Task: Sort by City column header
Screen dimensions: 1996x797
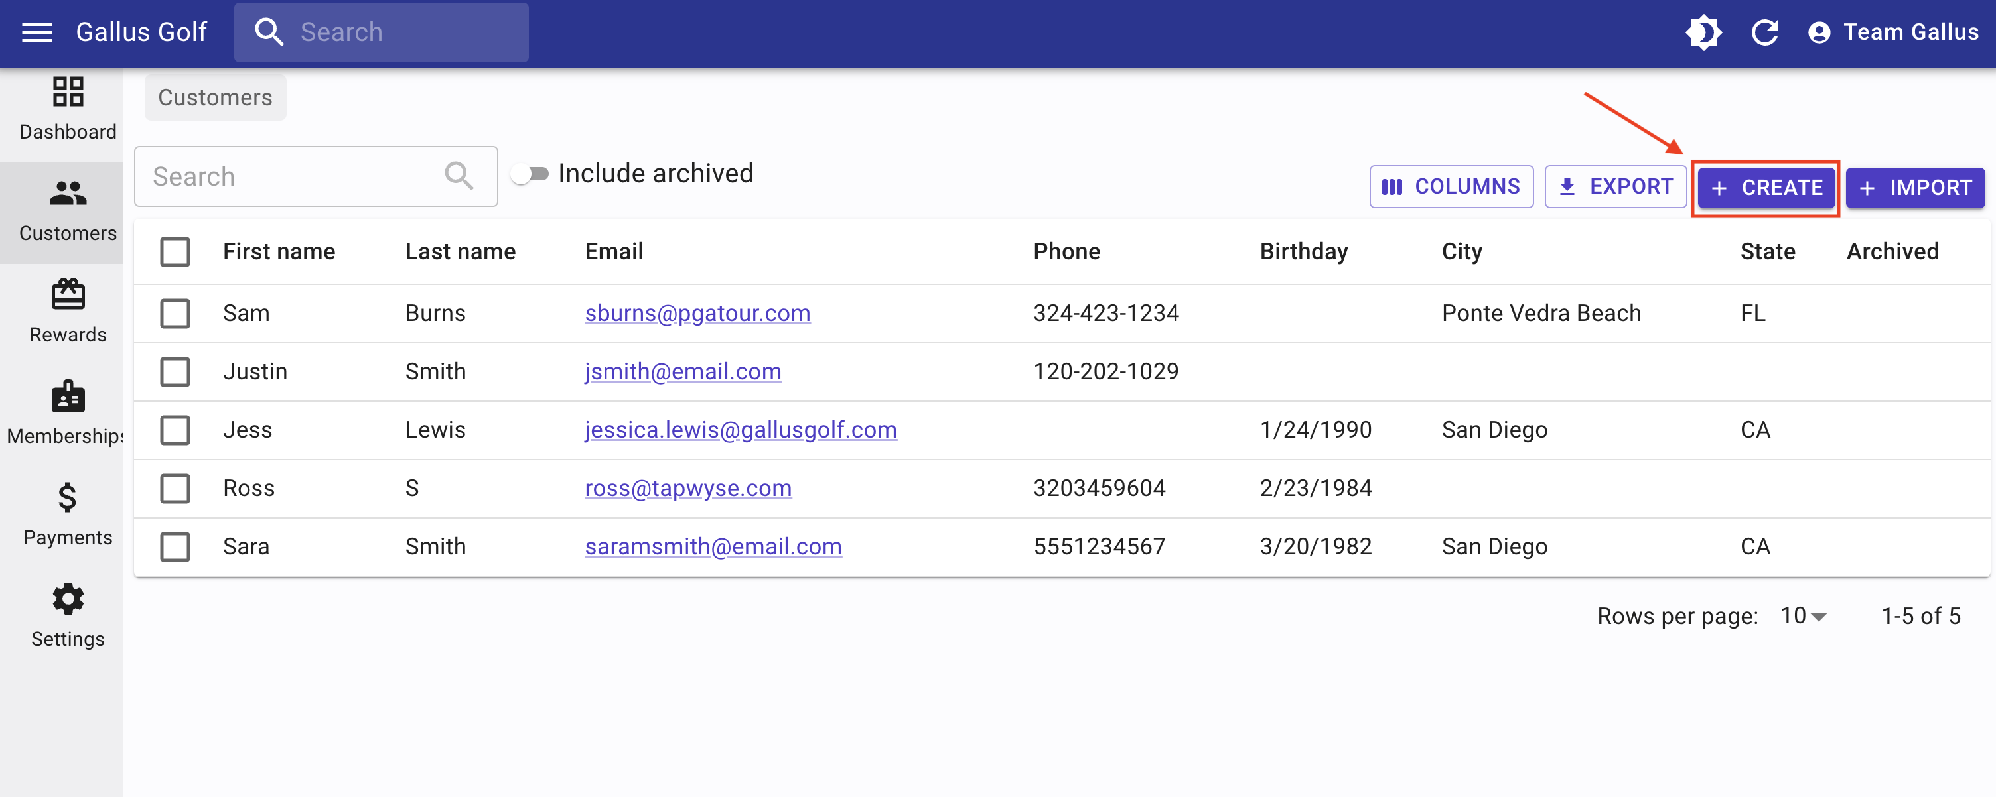Action: click(1461, 252)
